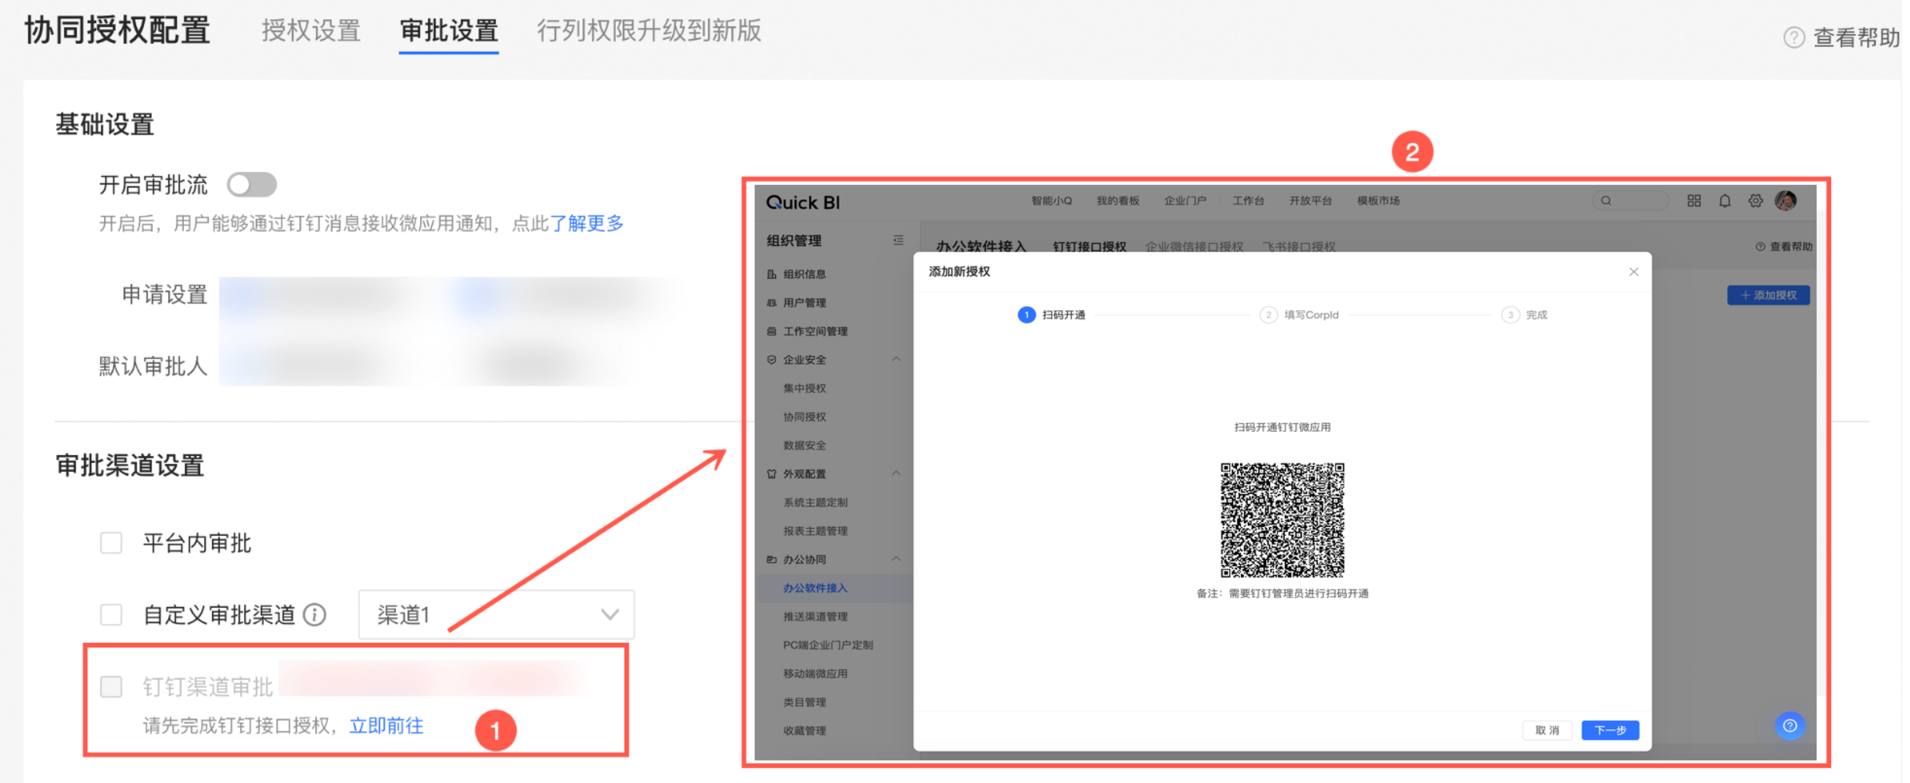Open 系统主题定制 in the sidebar

click(x=815, y=502)
